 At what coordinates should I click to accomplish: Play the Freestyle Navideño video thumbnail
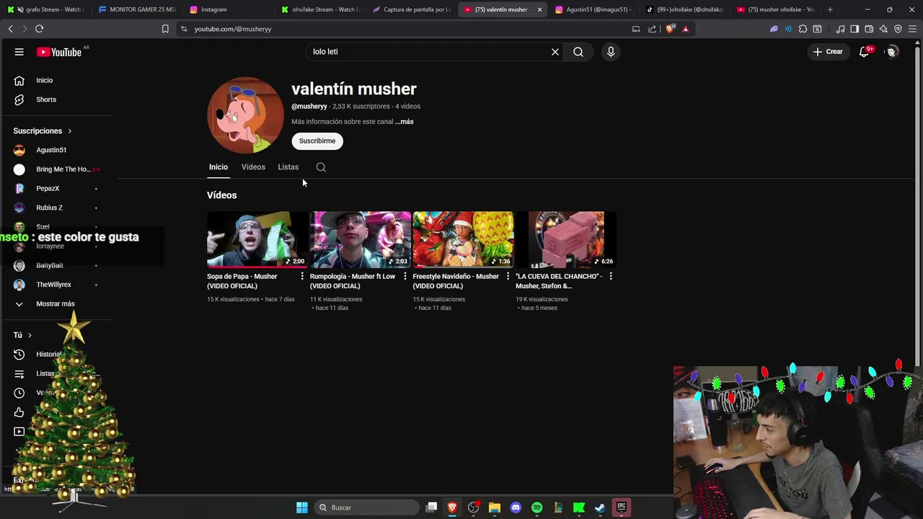pos(463,239)
